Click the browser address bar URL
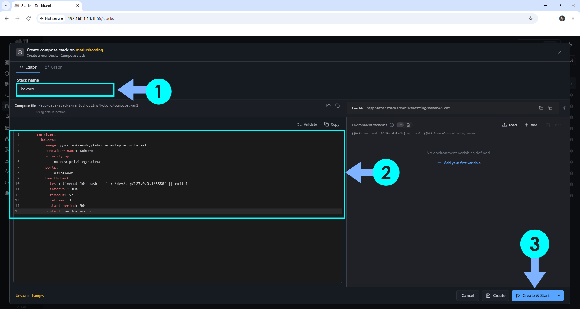This screenshot has width=580, height=309. tap(91, 18)
